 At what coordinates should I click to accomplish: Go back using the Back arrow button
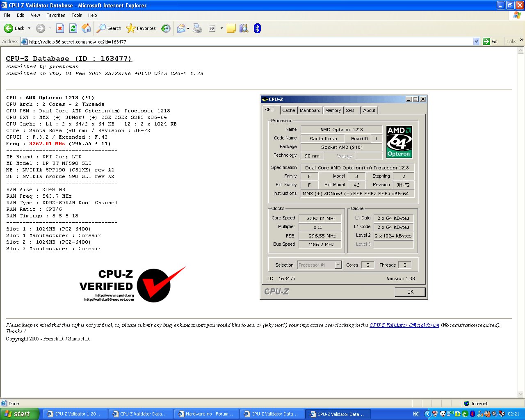(14, 28)
